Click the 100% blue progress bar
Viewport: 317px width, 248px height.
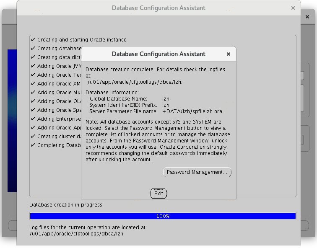tap(163, 216)
